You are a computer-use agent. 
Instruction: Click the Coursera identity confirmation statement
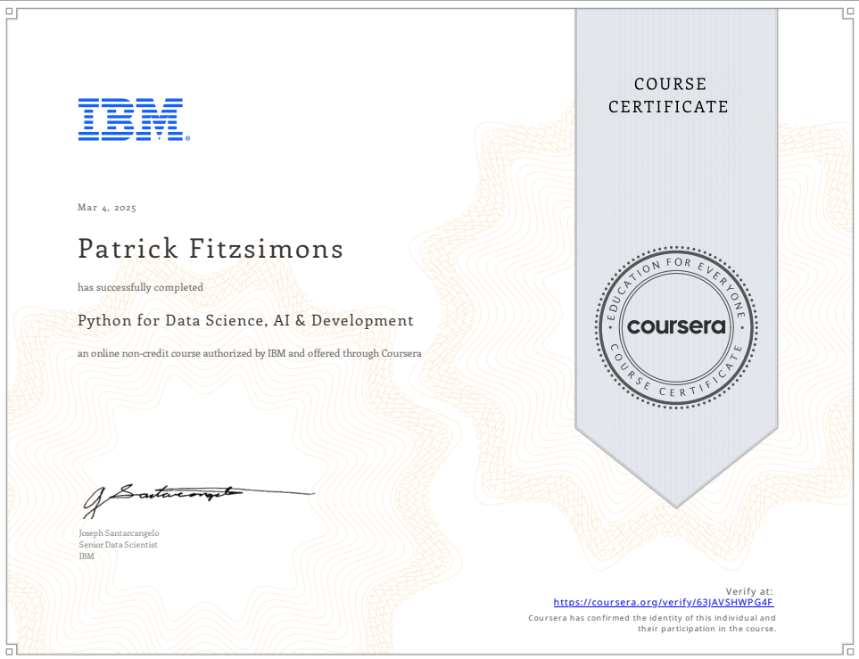(x=652, y=623)
